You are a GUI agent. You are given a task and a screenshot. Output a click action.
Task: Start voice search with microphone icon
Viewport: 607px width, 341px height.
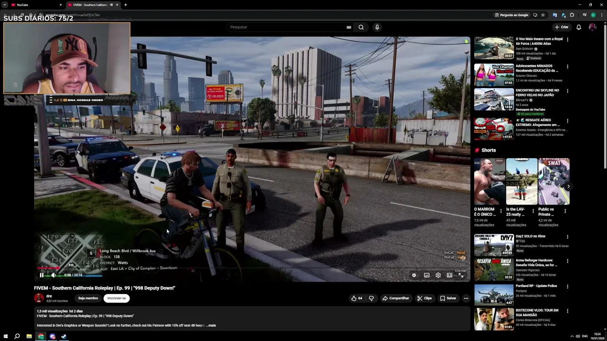click(377, 27)
